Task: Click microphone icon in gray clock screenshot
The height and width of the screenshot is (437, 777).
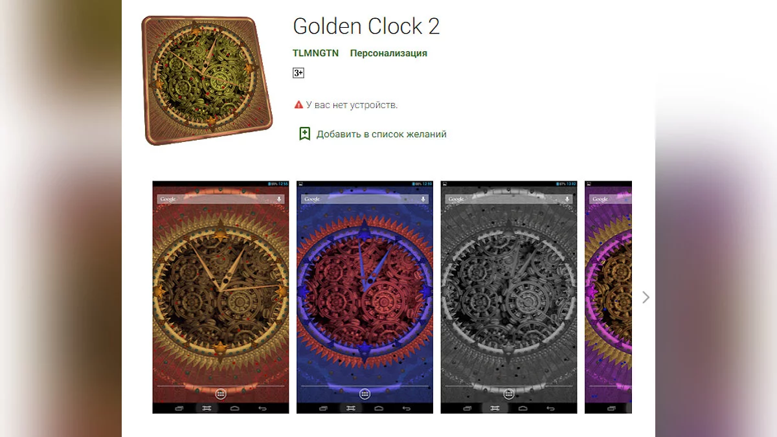Action: 567,199
